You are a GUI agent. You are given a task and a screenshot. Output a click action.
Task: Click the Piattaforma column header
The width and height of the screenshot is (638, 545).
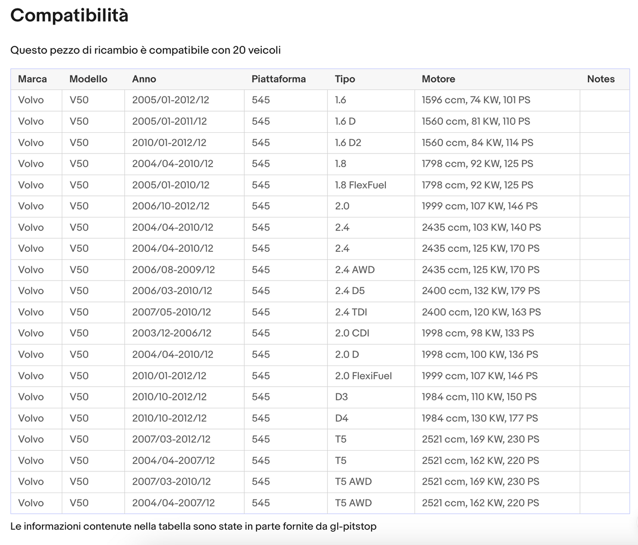[x=279, y=79]
